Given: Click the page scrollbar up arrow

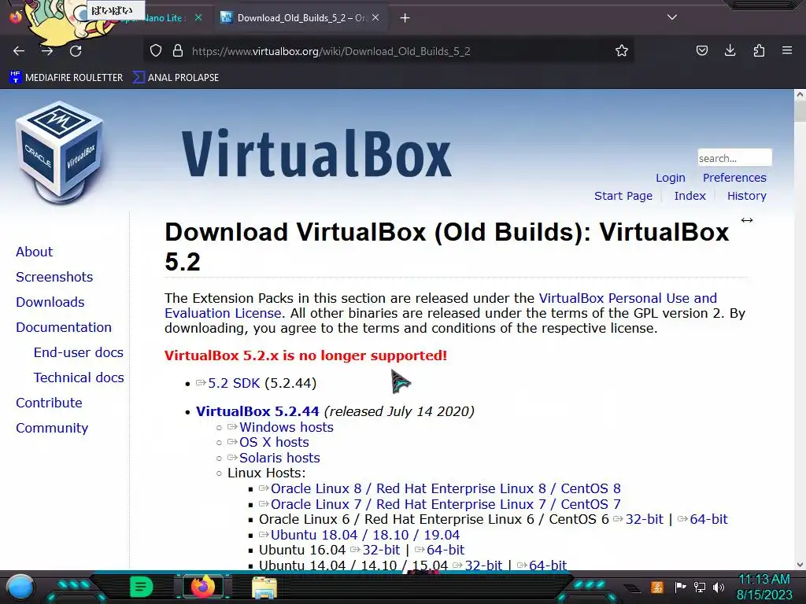Looking at the screenshot, I should pyautogui.click(x=800, y=94).
